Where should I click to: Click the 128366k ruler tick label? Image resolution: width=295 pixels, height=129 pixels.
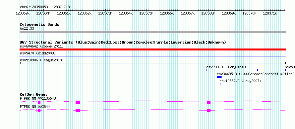click(167, 13)
